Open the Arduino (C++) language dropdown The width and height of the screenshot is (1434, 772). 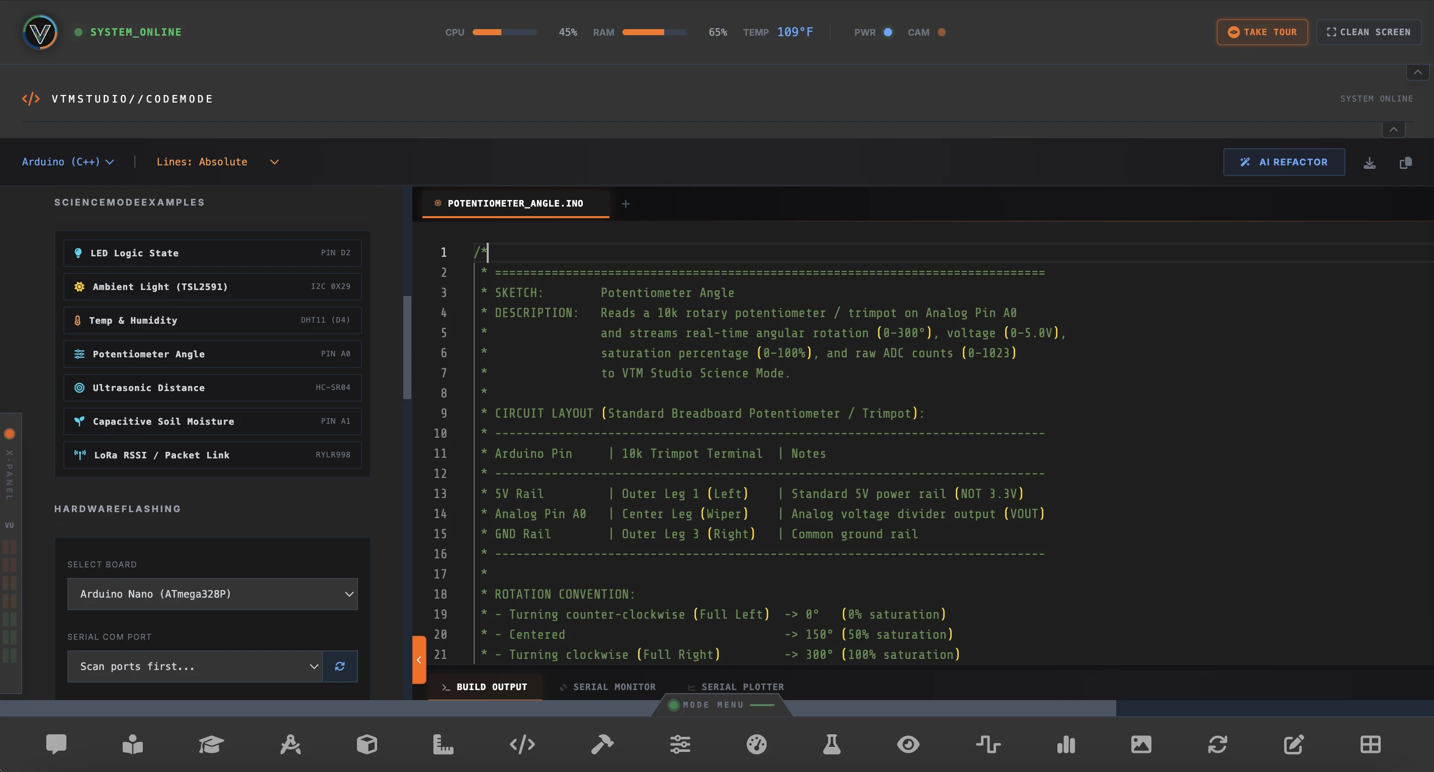click(68, 162)
